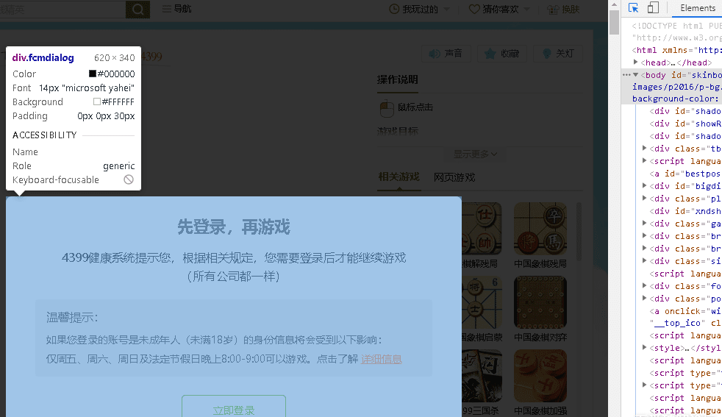Activate DevTools element inspector icon
722x417 pixels.
(634, 8)
